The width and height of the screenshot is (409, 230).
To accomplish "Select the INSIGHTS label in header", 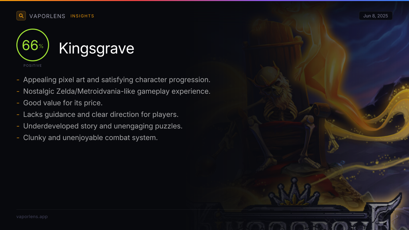I will click(x=82, y=16).
